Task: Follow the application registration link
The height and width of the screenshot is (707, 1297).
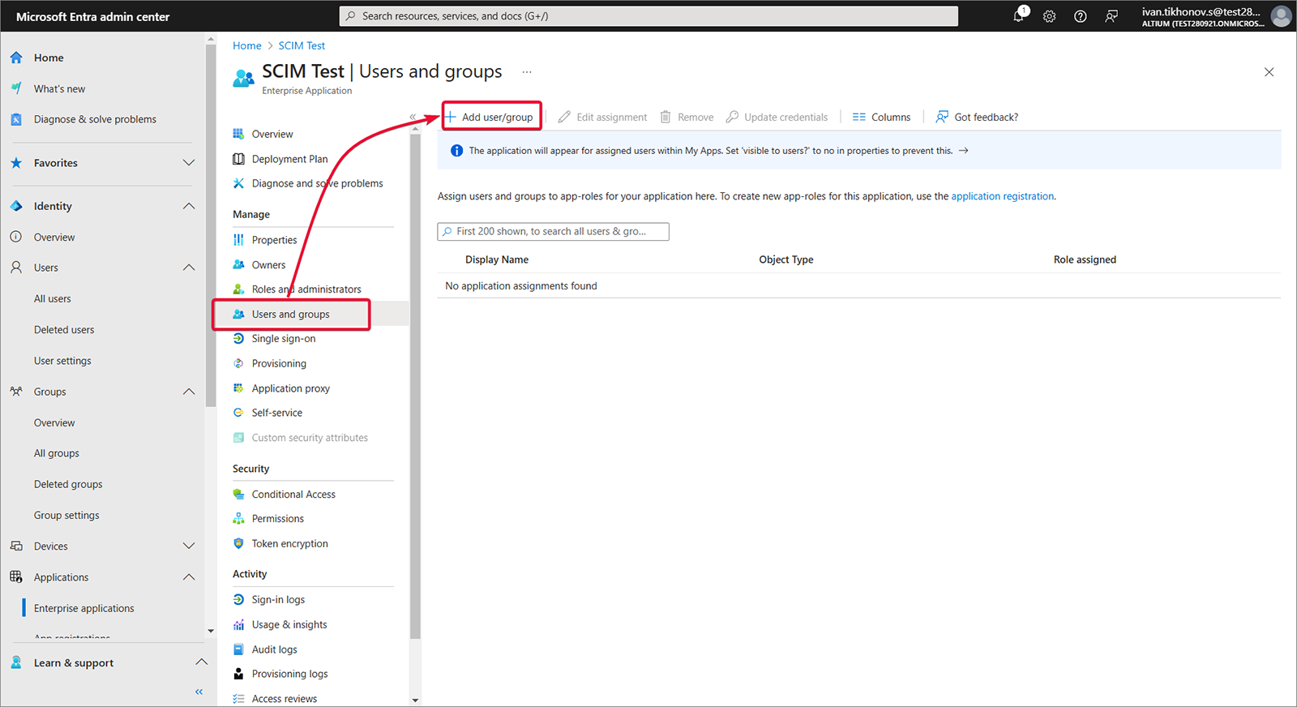Action: point(1003,196)
